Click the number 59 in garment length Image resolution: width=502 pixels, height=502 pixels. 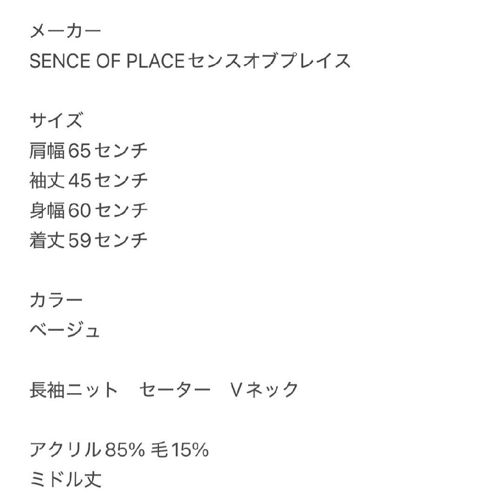[x=80, y=240]
